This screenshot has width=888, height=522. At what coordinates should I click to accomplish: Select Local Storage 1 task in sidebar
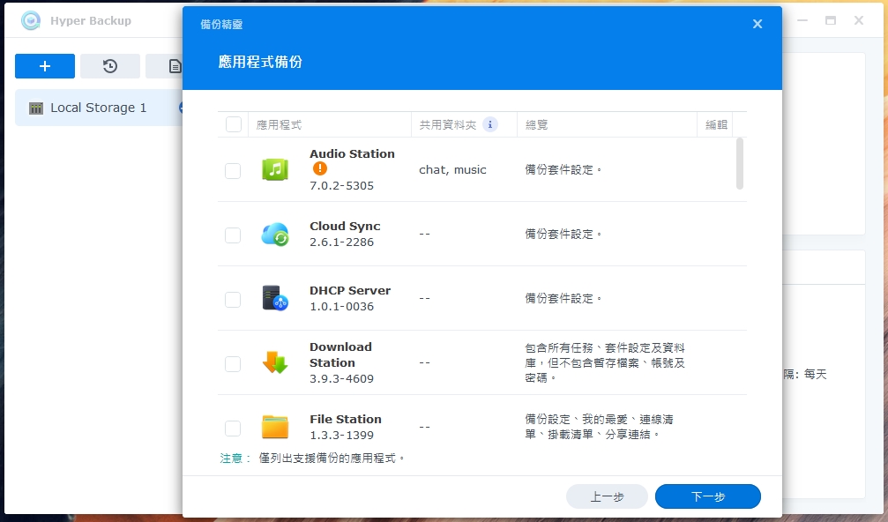[99, 108]
